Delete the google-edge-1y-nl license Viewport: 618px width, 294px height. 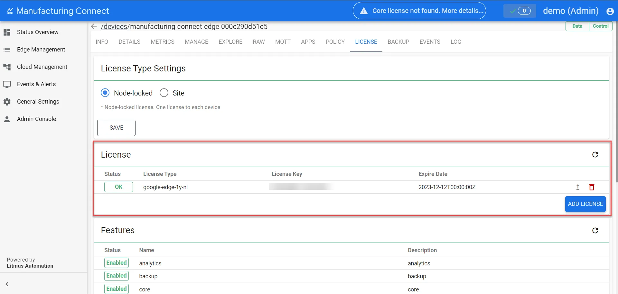pos(592,187)
